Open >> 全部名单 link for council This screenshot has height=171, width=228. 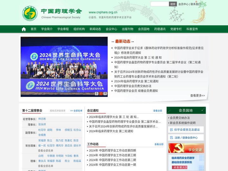tap(76, 111)
